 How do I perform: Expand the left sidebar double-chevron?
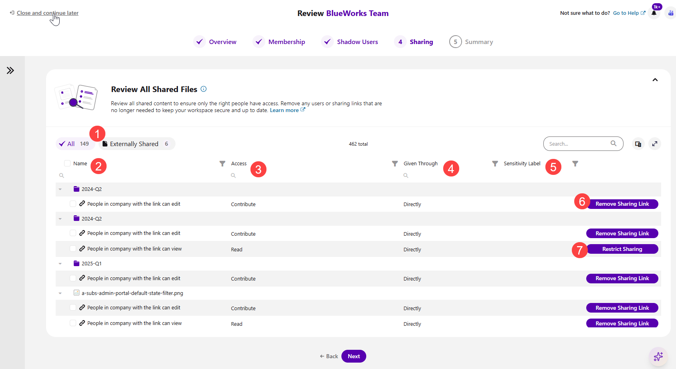pyautogui.click(x=10, y=70)
